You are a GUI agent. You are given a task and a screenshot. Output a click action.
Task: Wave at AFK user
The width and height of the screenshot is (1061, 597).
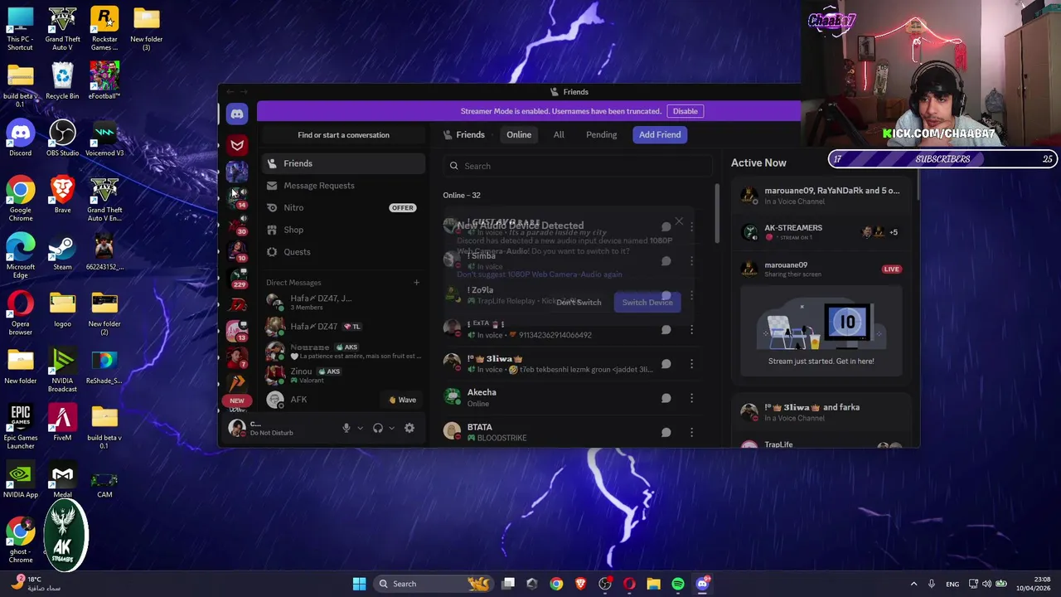403,400
